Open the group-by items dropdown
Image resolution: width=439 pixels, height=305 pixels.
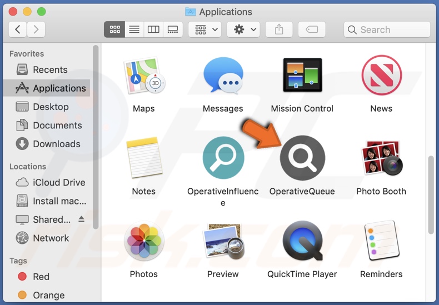tap(205, 29)
